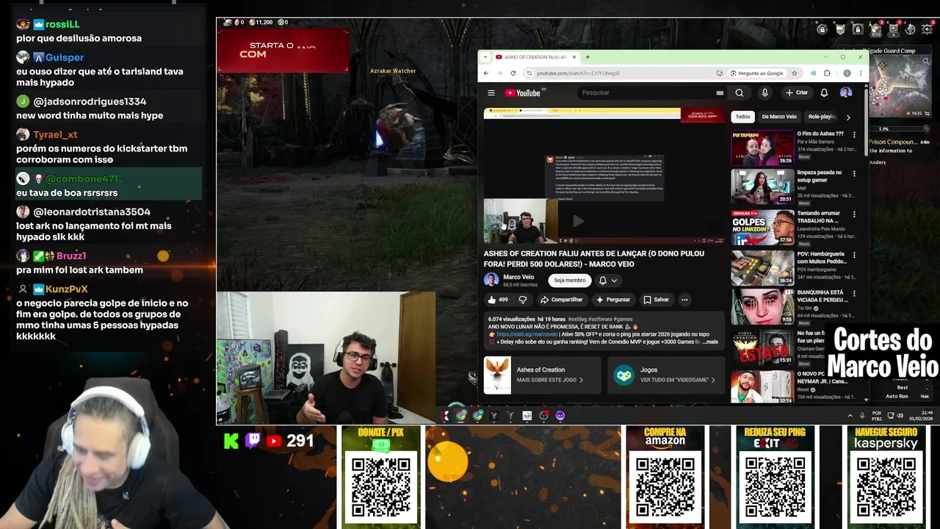This screenshot has height=529, width=940.
Task: Click Pergunte ao Google in the address bar
Action: (756, 73)
